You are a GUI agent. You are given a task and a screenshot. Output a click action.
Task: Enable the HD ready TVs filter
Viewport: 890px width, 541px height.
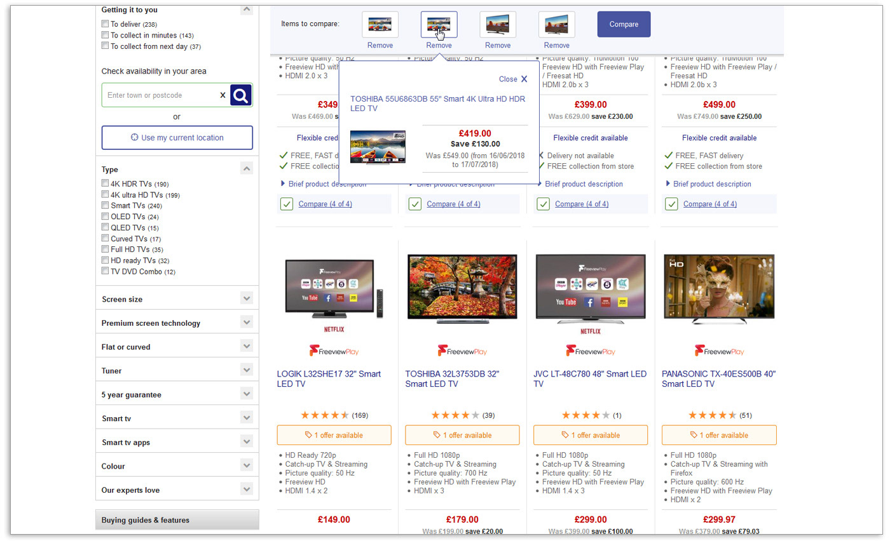105,260
